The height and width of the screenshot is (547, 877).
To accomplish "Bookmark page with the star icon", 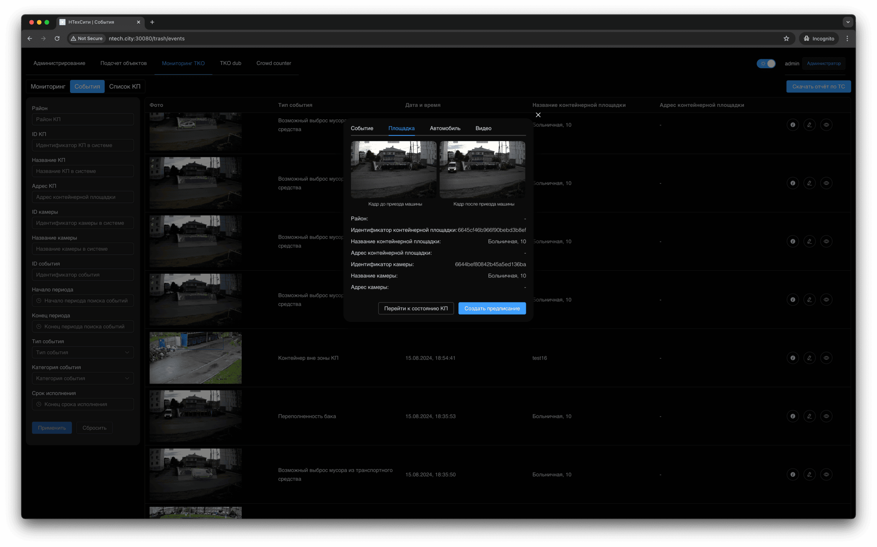I will (786, 38).
